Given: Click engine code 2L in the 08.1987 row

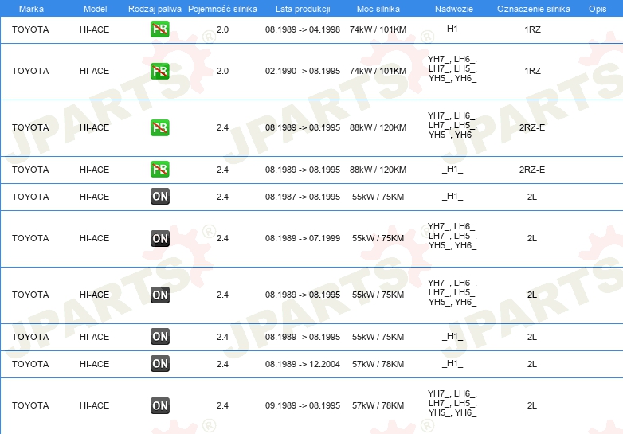Looking at the screenshot, I should pyautogui.click(x=532, y=197).
